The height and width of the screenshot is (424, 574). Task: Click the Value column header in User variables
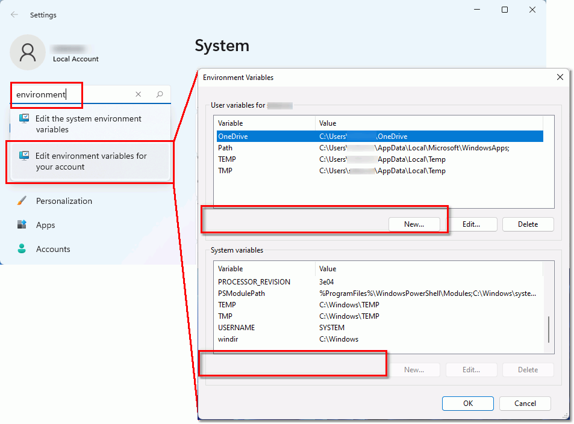pos(429,123)
